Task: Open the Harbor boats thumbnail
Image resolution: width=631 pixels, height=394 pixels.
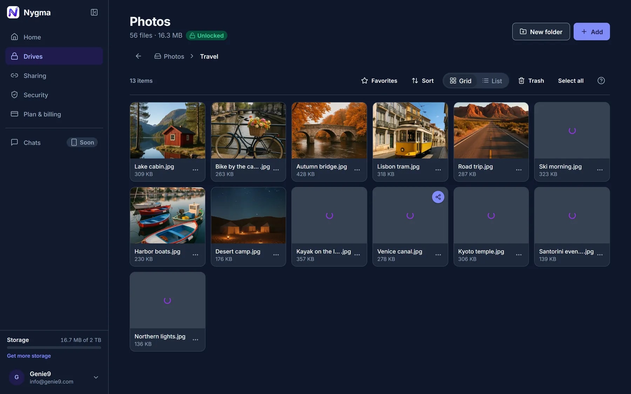Action: 168,215
